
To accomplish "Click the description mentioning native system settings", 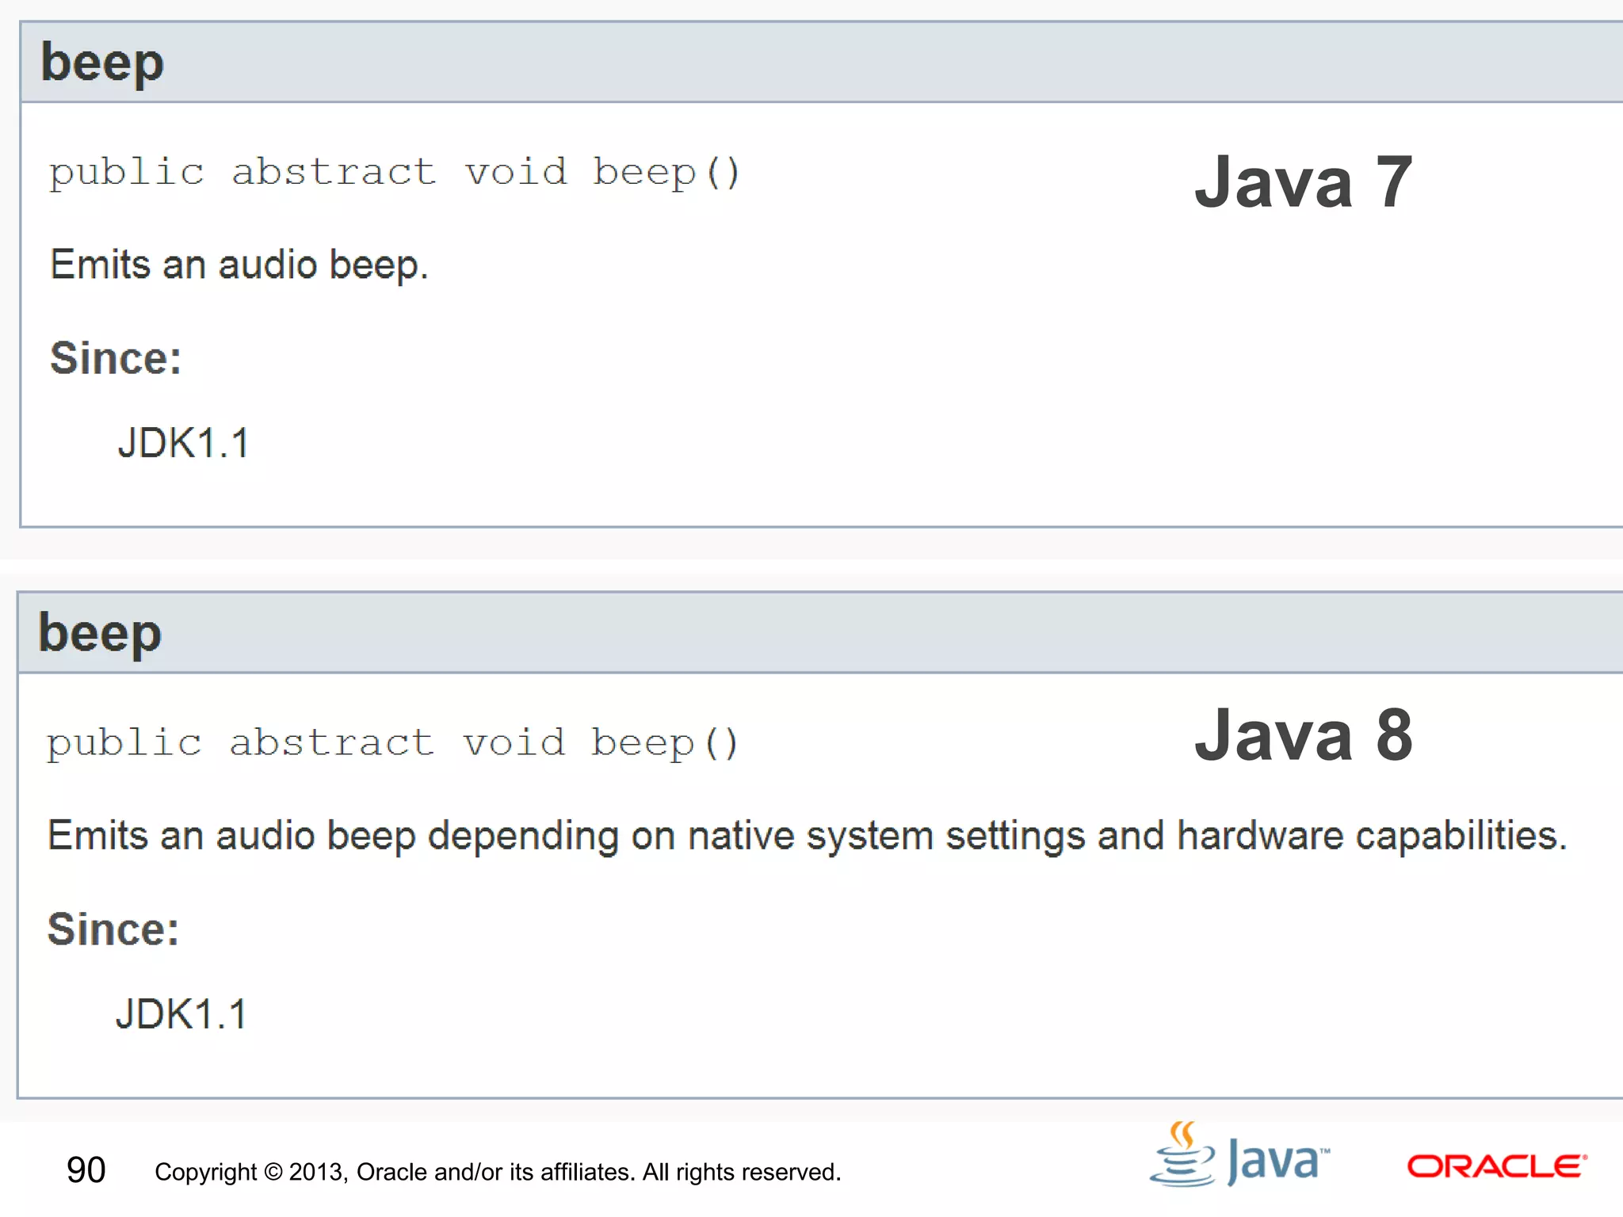I will [x=807, y=837].
